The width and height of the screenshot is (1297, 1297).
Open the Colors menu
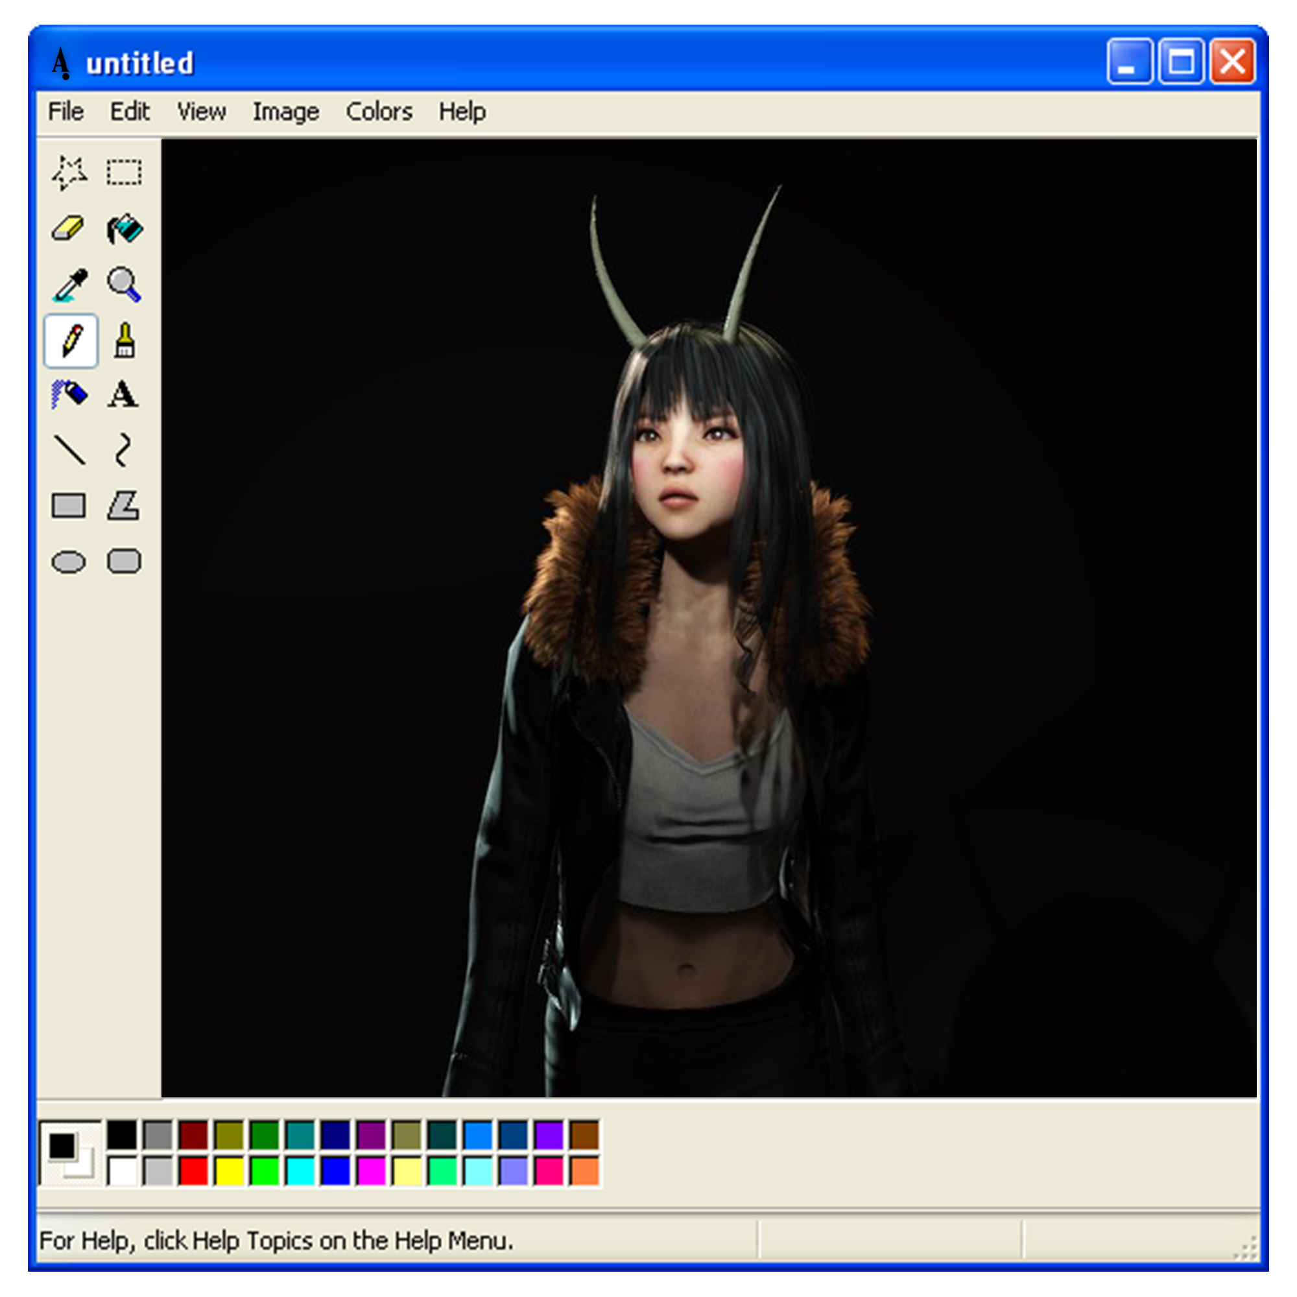click(x=379, y=112)
